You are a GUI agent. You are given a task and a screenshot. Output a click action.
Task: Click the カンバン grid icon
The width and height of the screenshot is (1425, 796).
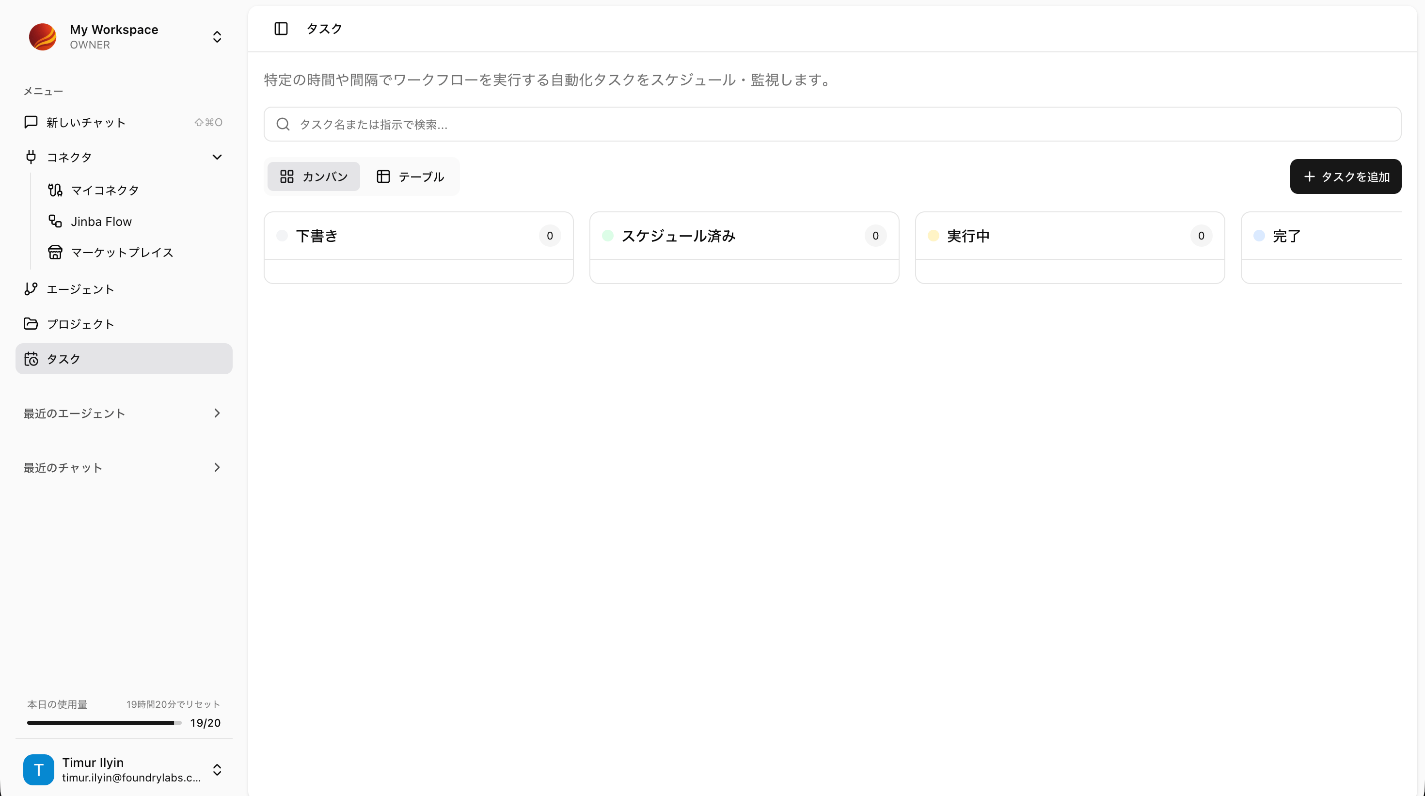click(286, 176)
